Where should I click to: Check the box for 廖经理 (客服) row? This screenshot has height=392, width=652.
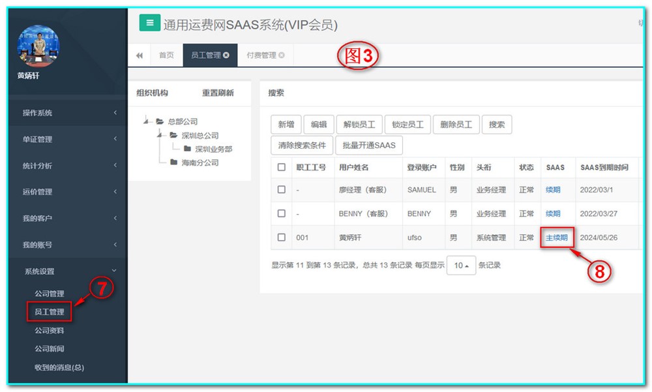tap(282, 190)
